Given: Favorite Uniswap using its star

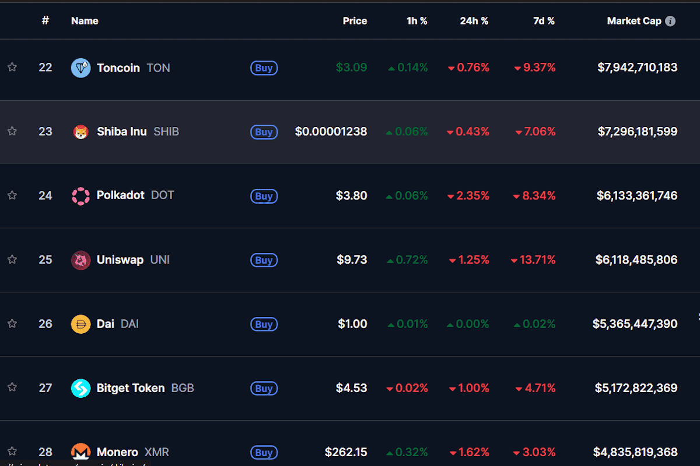Looking at the screenshot, I should [12, 259].
